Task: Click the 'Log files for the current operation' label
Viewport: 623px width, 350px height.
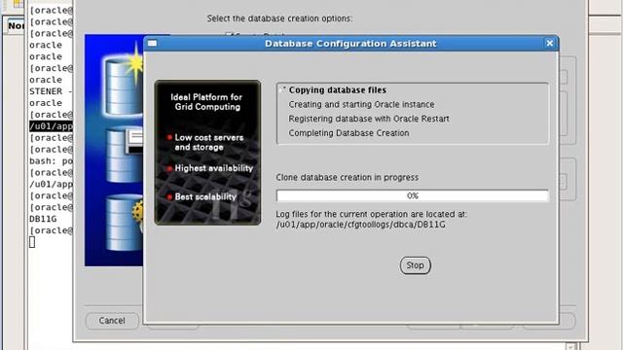Action: (371, 214)
